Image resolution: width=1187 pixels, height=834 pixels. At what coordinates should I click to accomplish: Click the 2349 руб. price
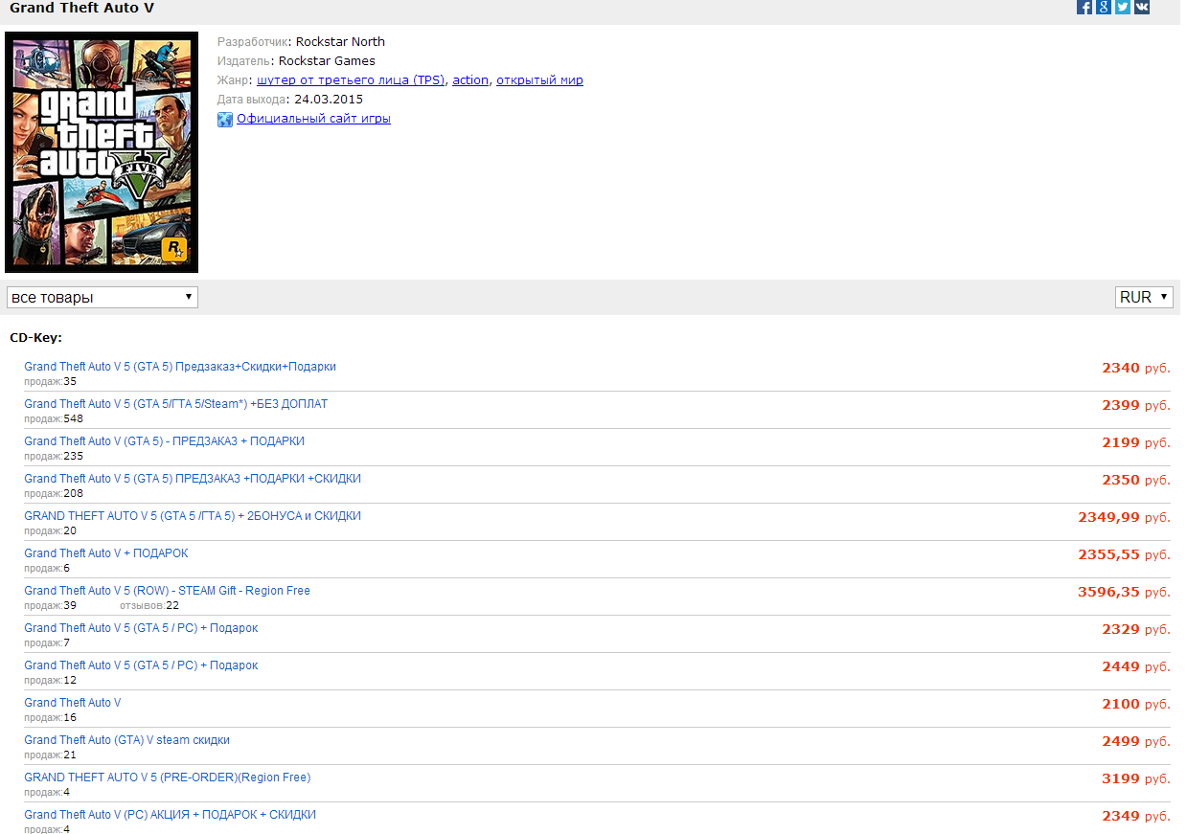coord(1136,816)
